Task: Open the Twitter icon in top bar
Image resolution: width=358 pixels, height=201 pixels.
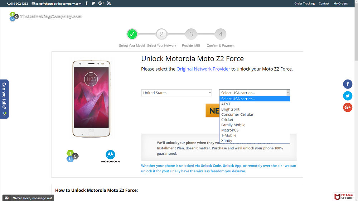Action: point(93,3)
